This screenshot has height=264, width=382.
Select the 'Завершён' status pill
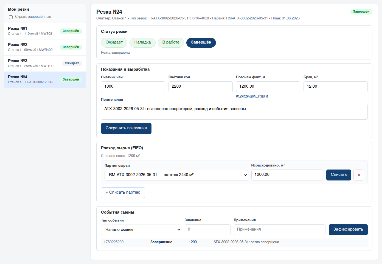pyautogui.click(x=201, y=42)
